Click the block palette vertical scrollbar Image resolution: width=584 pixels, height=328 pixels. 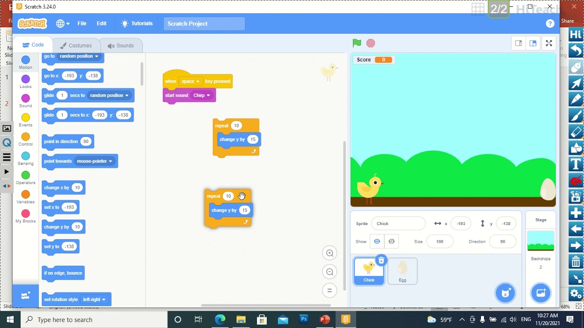coord(142,74)
